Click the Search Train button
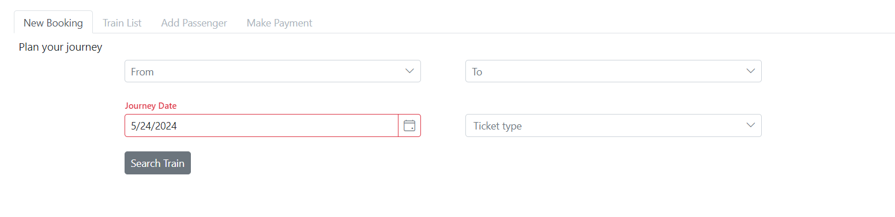 click(157, 163)
